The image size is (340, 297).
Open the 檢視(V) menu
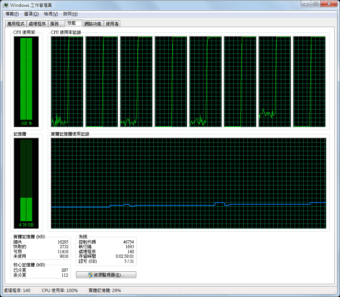pos(51,14)
